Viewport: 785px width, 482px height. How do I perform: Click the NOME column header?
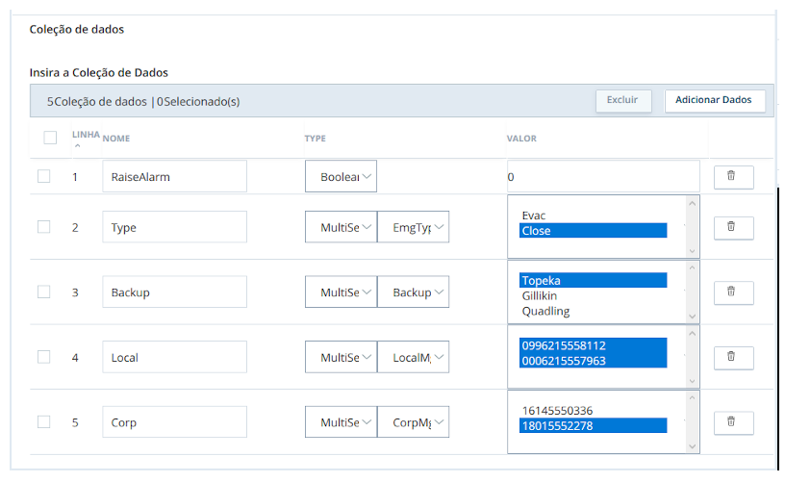coord(116,139)
